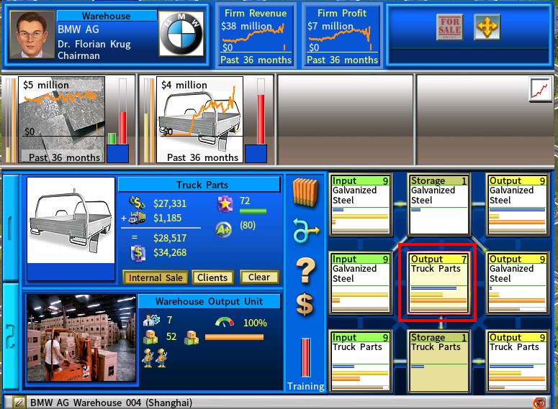Open help with the question mark icon

coord(306,270)
